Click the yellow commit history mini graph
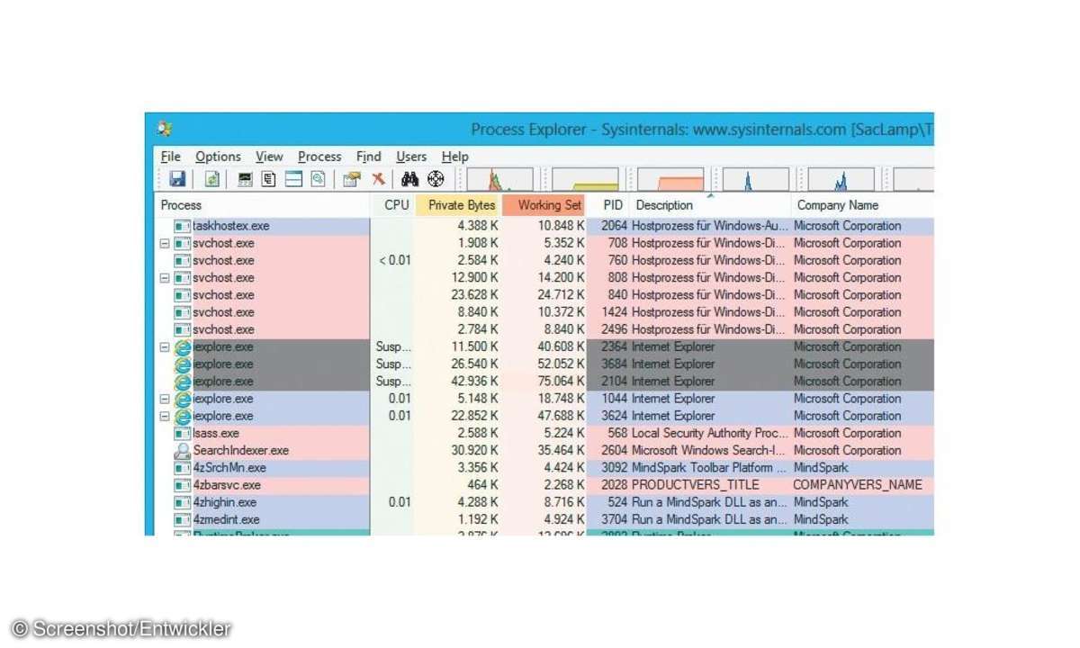 (585, 179)
